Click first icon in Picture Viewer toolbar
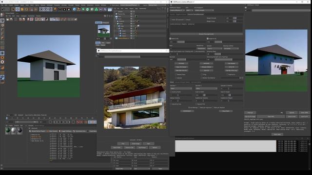The image size is (312, 175). click(x=8, y=19)
